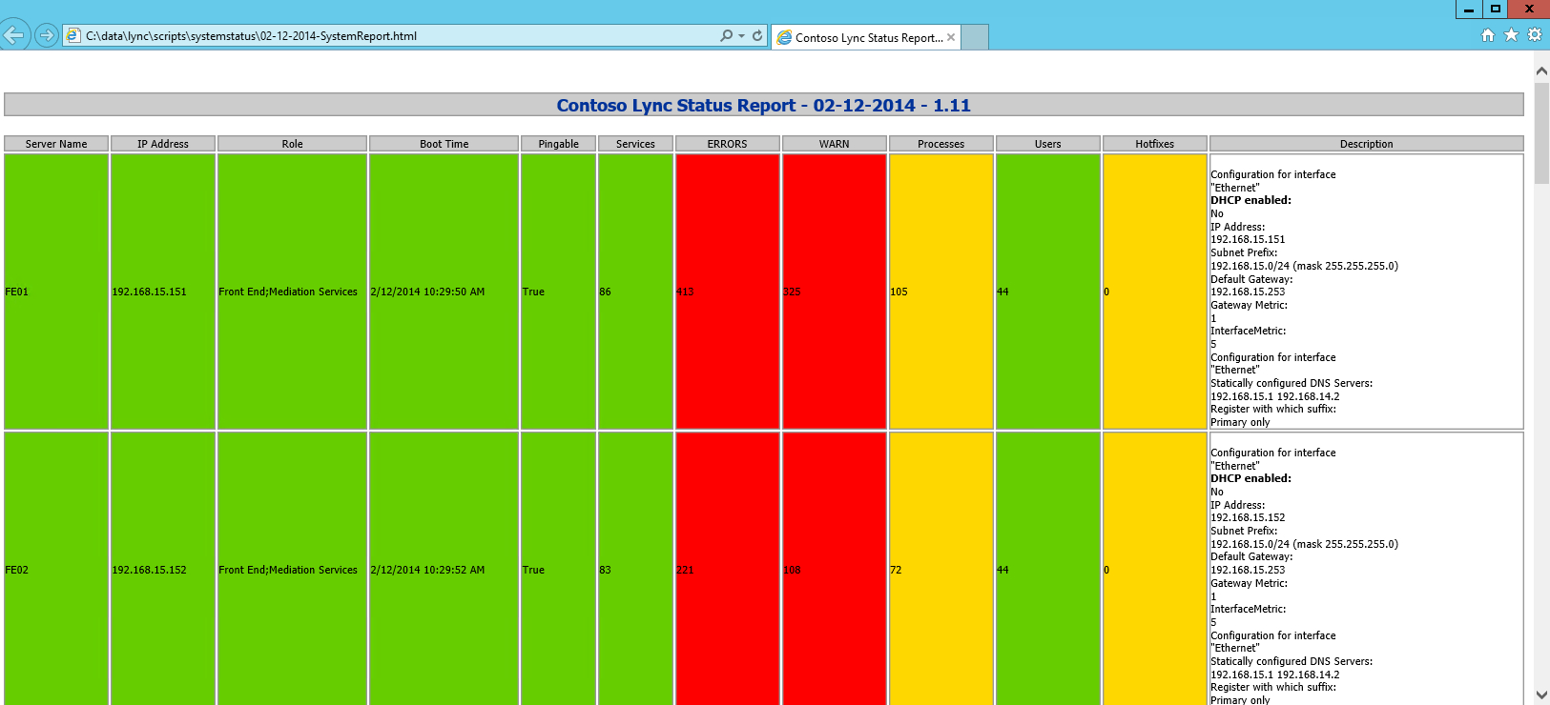Screen dimensions: 1550x705
Task: Minimize the browser window
Action: (x=1469, y=9)
